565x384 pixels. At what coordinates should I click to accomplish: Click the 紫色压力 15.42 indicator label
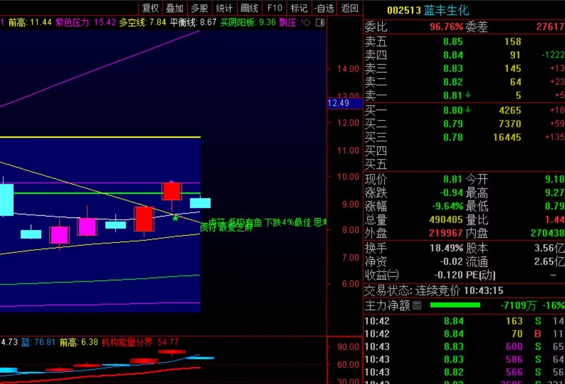(x=86, y=22)
